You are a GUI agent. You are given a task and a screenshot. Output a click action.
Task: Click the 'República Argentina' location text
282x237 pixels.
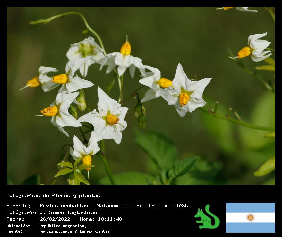(62, 226)
